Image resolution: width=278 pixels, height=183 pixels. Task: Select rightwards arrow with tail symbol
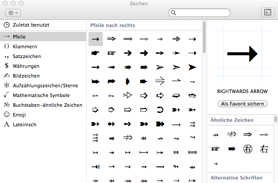pos(95,152)
